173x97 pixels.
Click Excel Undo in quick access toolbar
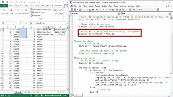tap(11, 2)
